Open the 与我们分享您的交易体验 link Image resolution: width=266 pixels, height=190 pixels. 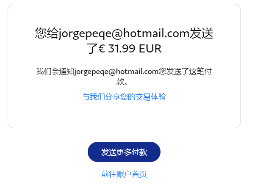124,97
